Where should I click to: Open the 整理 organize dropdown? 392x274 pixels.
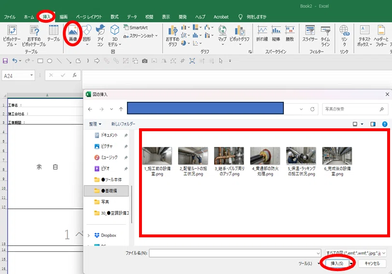[95, 124]
